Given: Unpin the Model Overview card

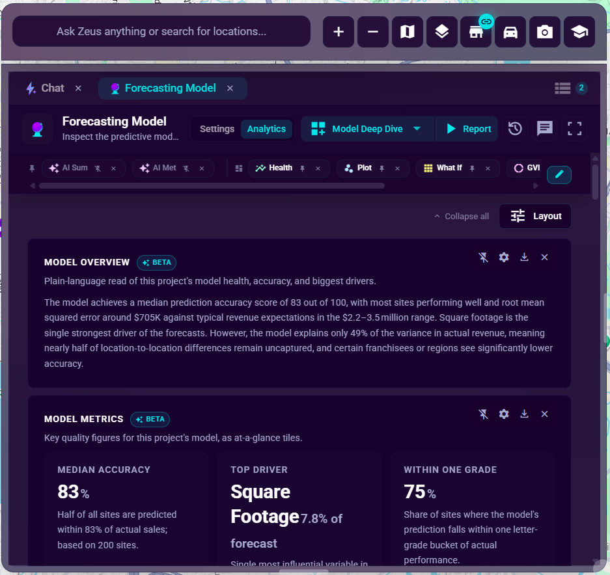Looking at the screenshot, I should 484,258.
